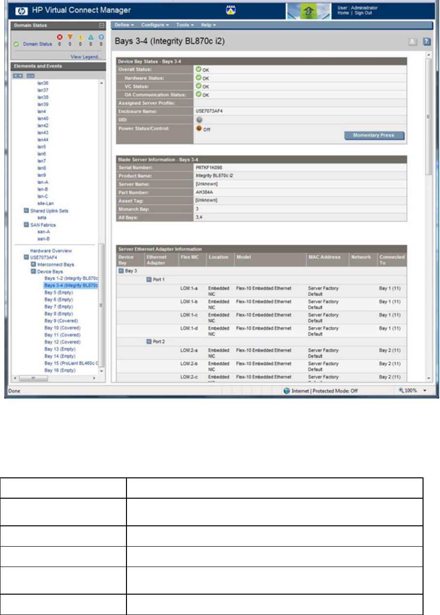Screen dimensions: 440x615
Task: Collapse the Port 2 group
Action: click(x=149, y=342)
